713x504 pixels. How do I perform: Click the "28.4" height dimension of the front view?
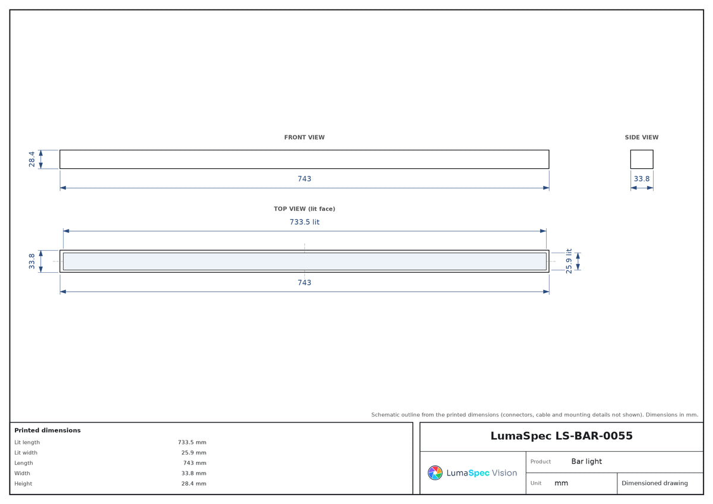click(32, 159)
